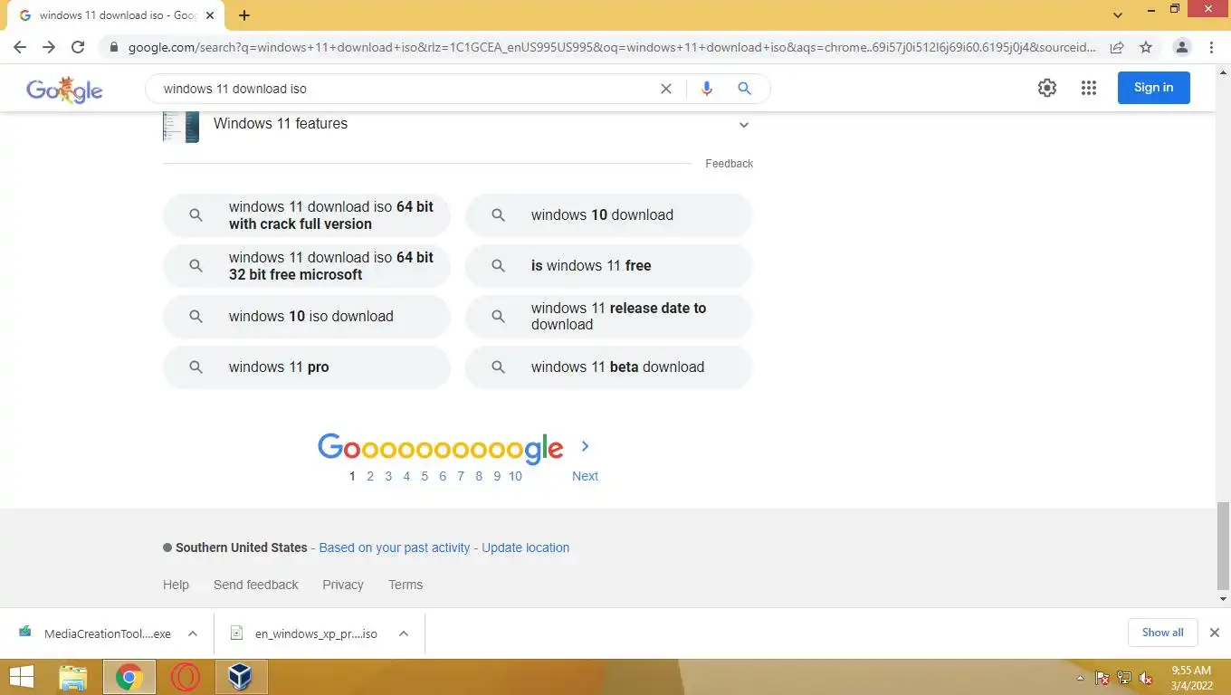Go back with the browser back arrow

click(20, 47)
